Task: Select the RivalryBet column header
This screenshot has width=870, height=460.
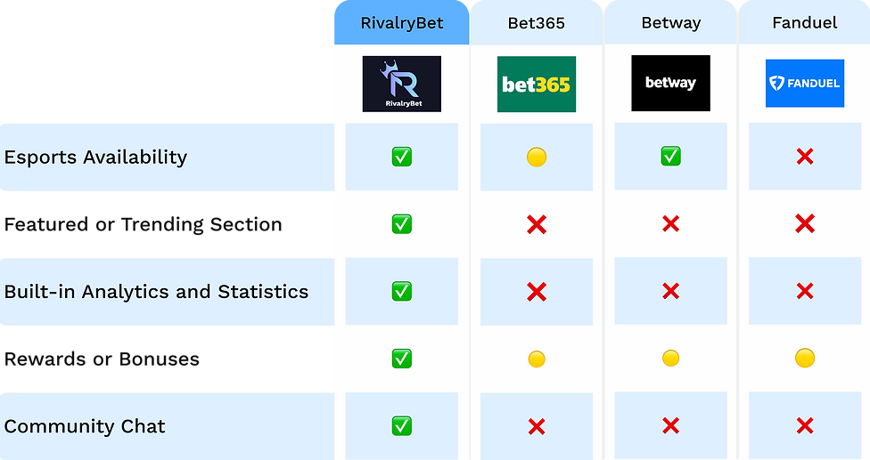Action: (402, 23)
